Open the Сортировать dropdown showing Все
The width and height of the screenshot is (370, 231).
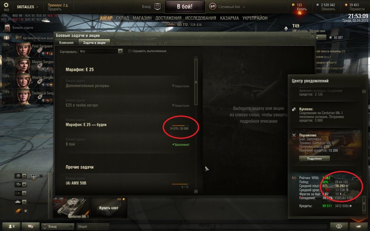(101, 51)
